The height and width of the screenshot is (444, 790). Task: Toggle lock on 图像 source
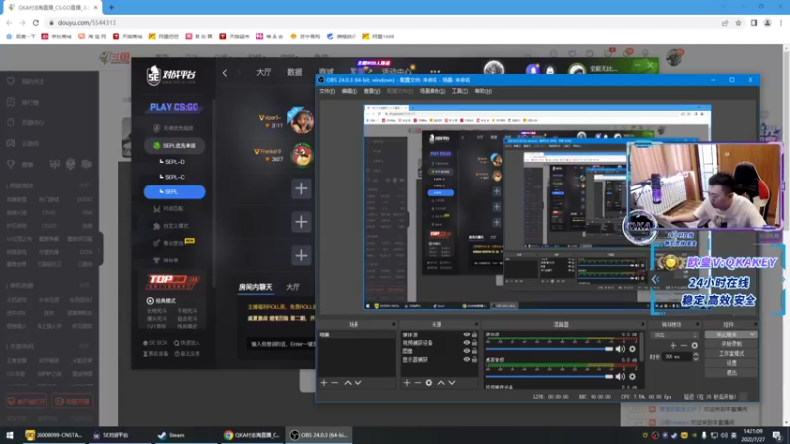coord(474,351)
